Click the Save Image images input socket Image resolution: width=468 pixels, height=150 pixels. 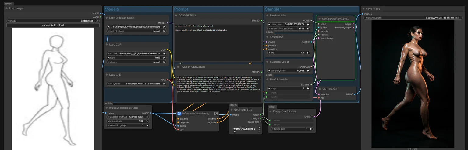(363, 14)
